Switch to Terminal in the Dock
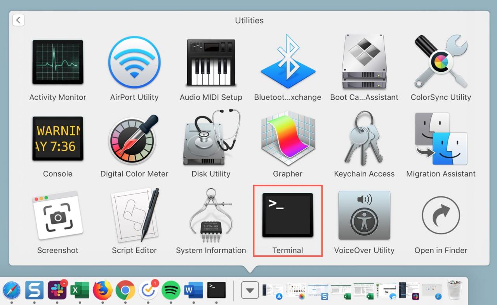The height and width of the screenshot is (305, 497). [216, 290]
